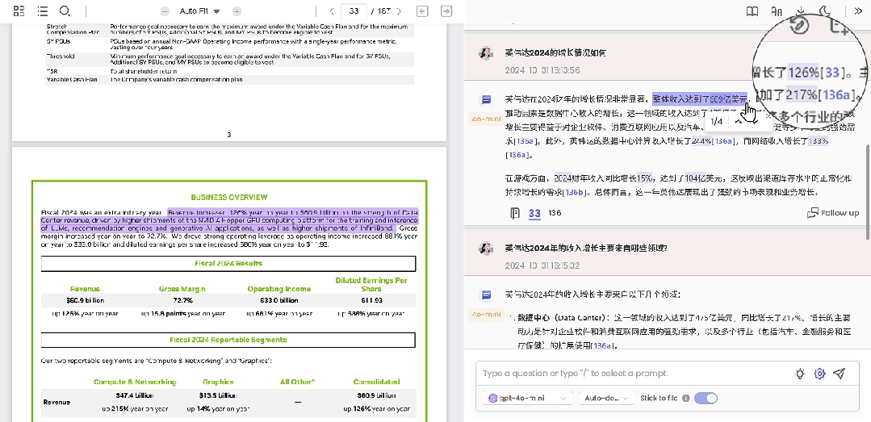
Task: Click the up chevron in the 1/4 popup
Action: pyautogui.click(x=739, y=121)
